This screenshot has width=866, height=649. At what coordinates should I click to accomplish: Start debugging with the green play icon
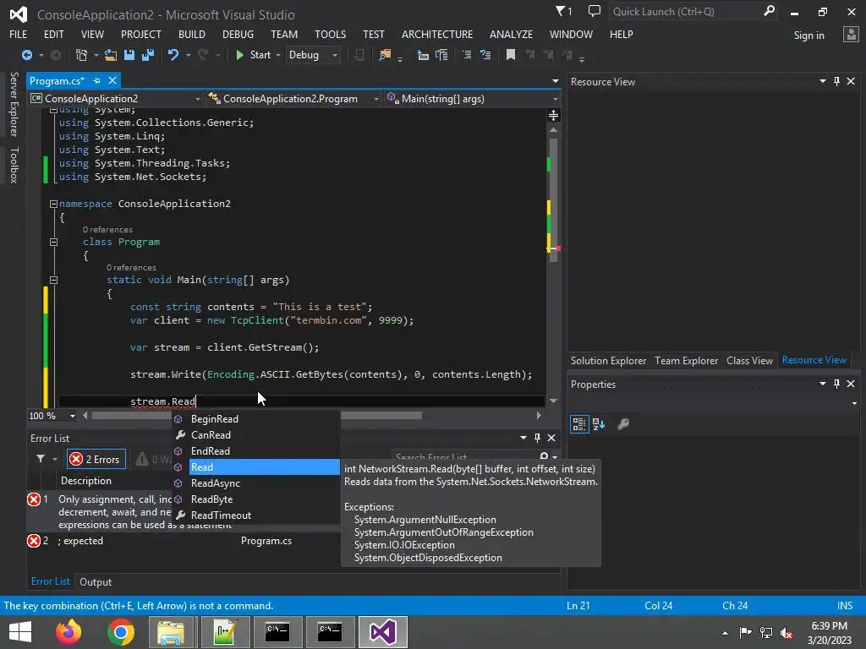point(239,55)
